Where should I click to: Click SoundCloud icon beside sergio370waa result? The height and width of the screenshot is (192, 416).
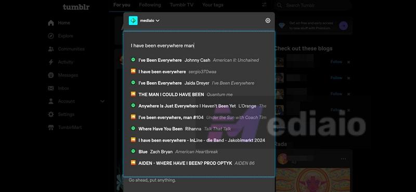(133, 71)
